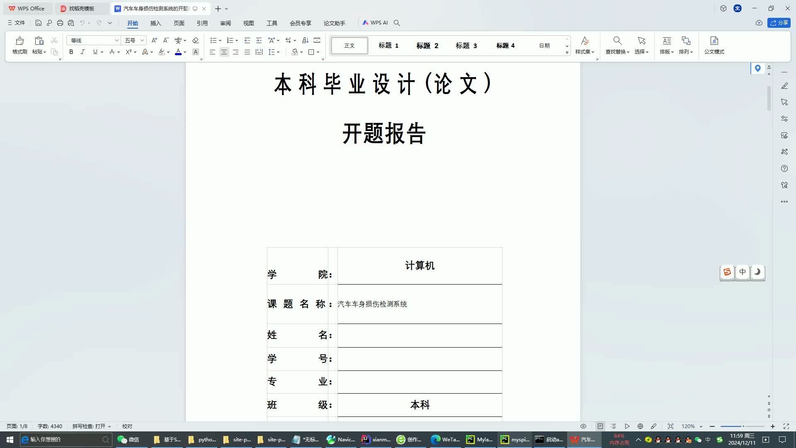Toggle Bold formatting
Viewport: 796px width, 448px height.
[x=71, y=52]
